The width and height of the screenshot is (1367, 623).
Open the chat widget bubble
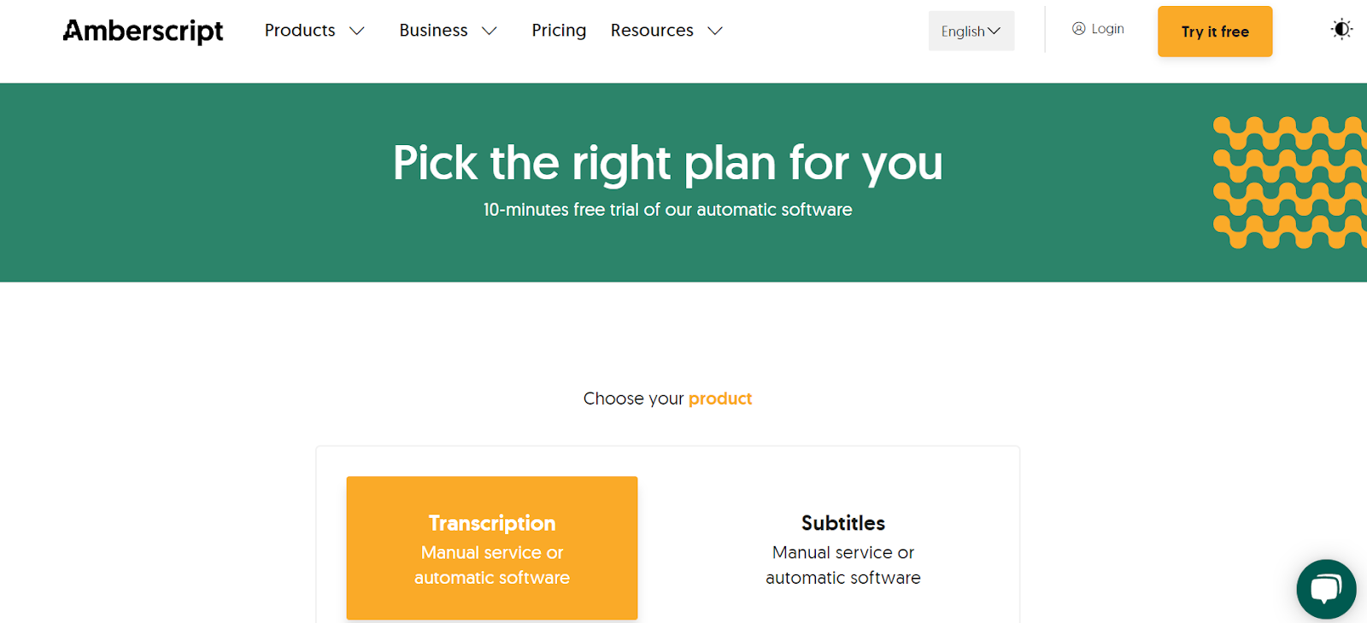[1325, 589]
